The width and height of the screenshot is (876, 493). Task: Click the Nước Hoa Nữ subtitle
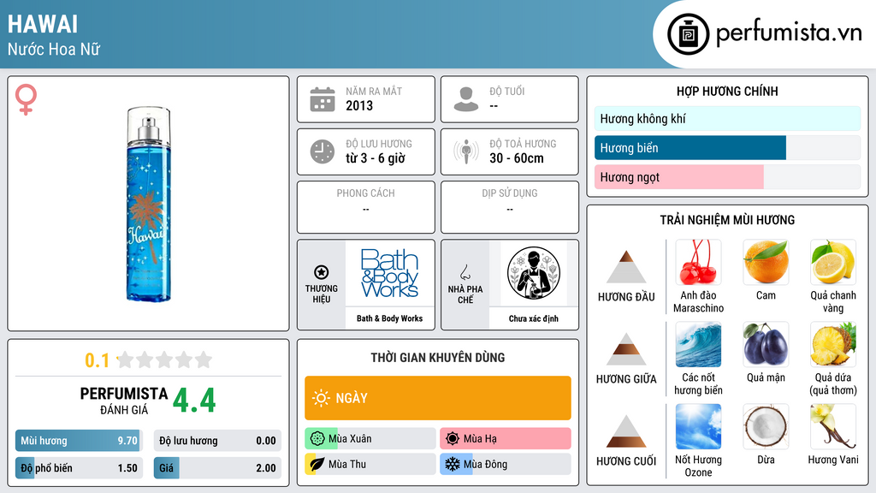point(54,49)
